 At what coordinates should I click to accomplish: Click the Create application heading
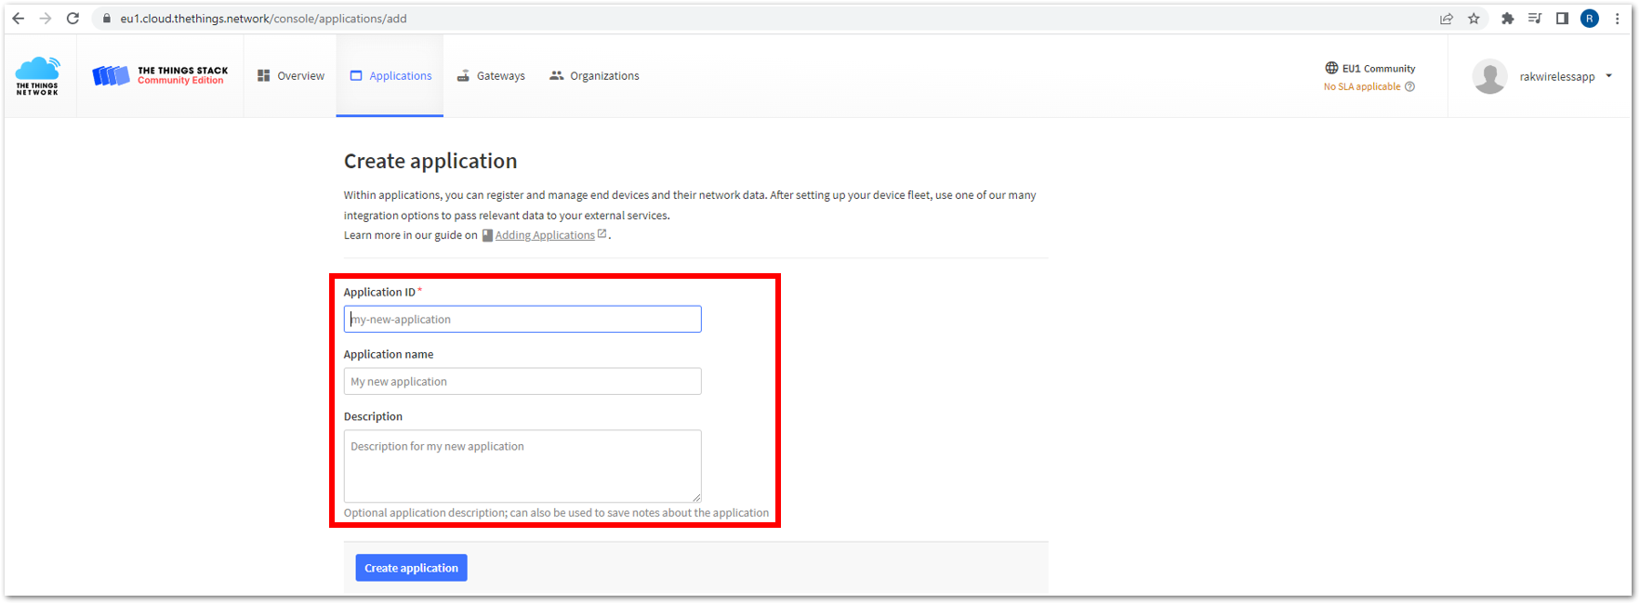(x=430, y=161)
